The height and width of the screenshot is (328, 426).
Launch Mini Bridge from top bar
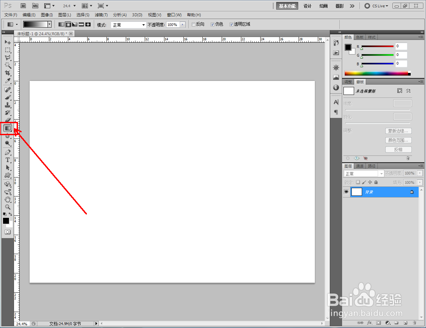coord(35,6)
